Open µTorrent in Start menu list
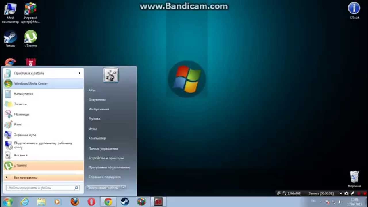 coord(43,166)
